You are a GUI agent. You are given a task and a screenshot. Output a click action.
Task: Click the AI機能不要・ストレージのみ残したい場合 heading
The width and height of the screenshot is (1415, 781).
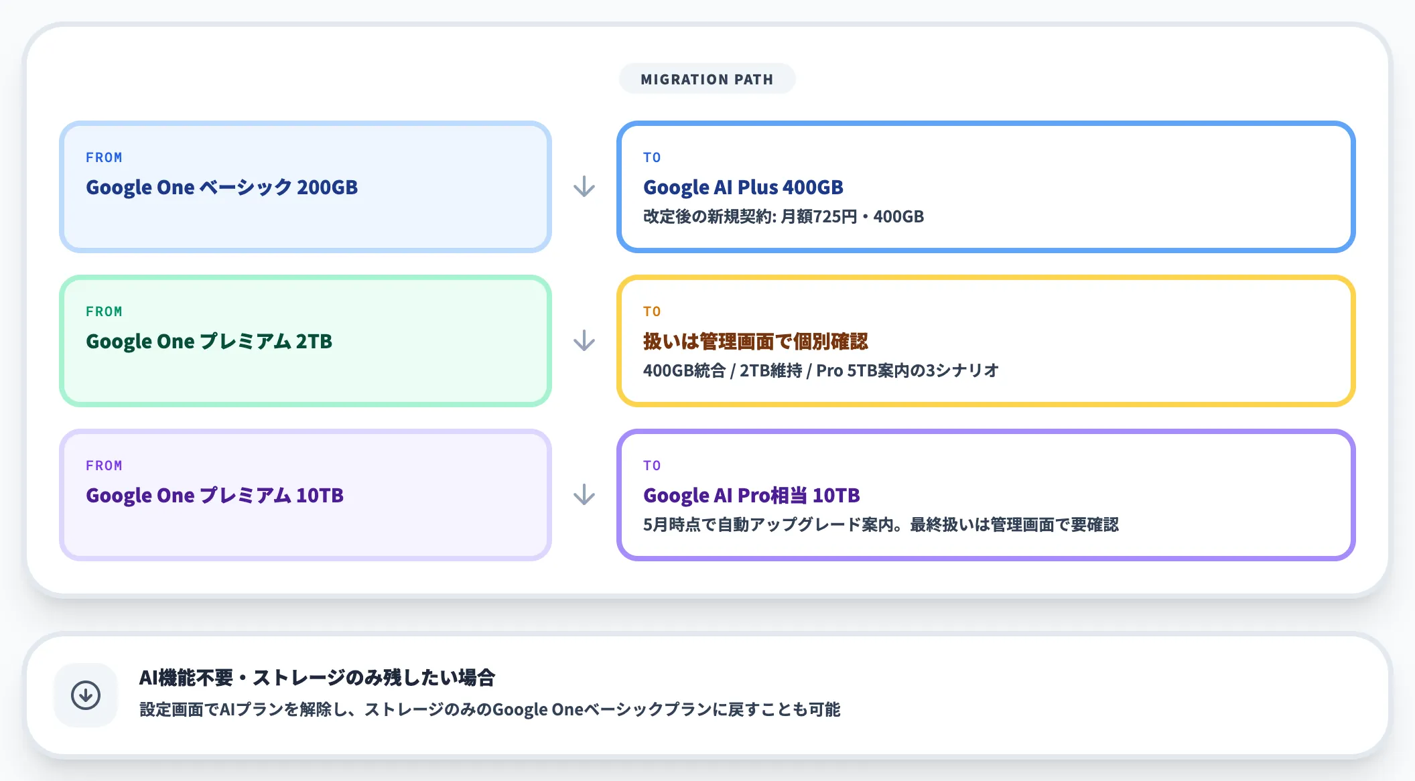point(317,678)
